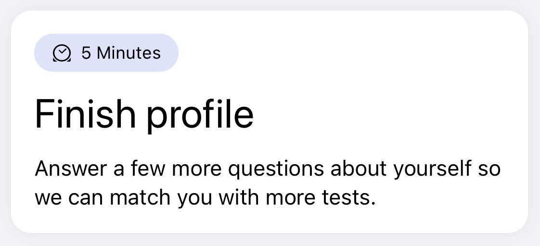Click the word Finish in the title
This screenshot has height=246, width=540.
[x=85, y=114]
